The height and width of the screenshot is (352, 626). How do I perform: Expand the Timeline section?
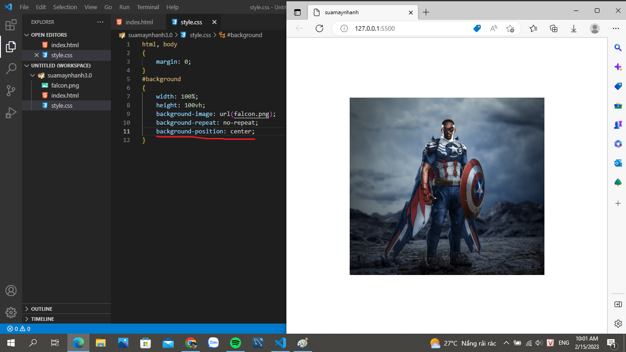click(66, 319)
